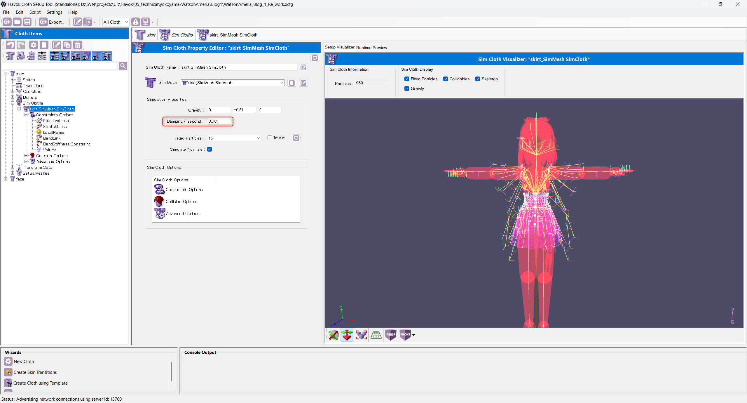Open the FRONT view dropdown arrow
747x403 pixels.
click(413, 335)
